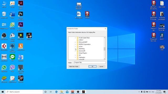Select the Vamp Plugins folder in tree
This screenshot has width=168, height=94.
point(83,53)
